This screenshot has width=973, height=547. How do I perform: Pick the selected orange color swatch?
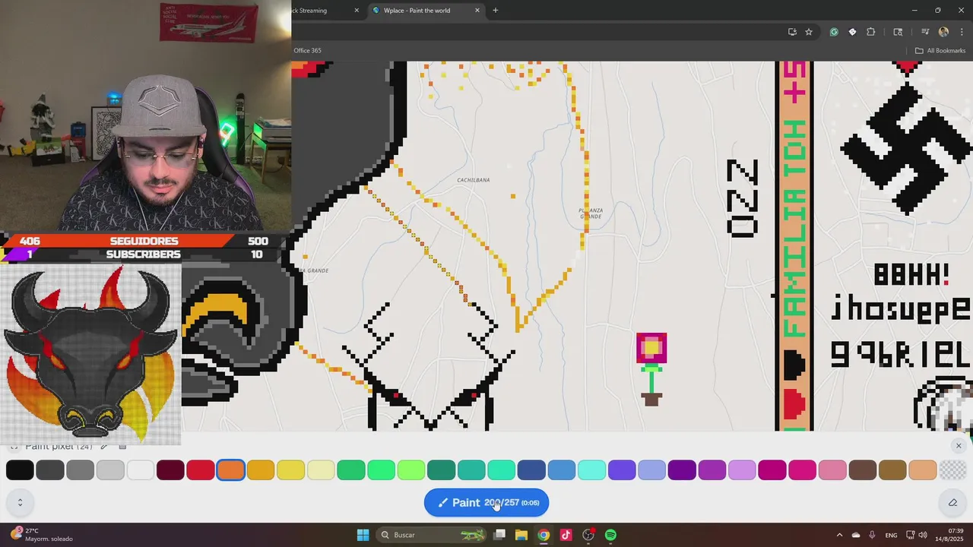[230, 470]
